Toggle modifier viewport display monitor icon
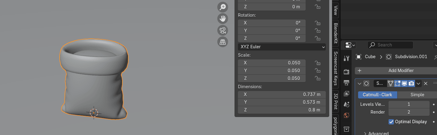This screenshot has height=135, width=437. (x=404, y=84)
